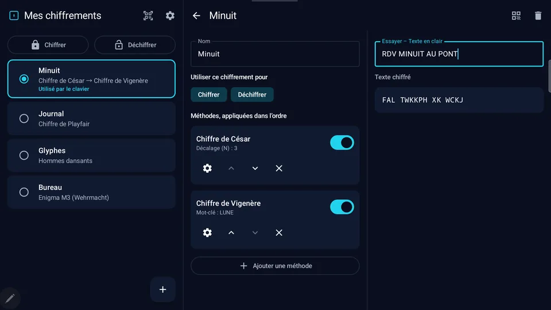Open Chiffre de César settings gear
This screenshot has width=551, height=310.
pos(207,168)
